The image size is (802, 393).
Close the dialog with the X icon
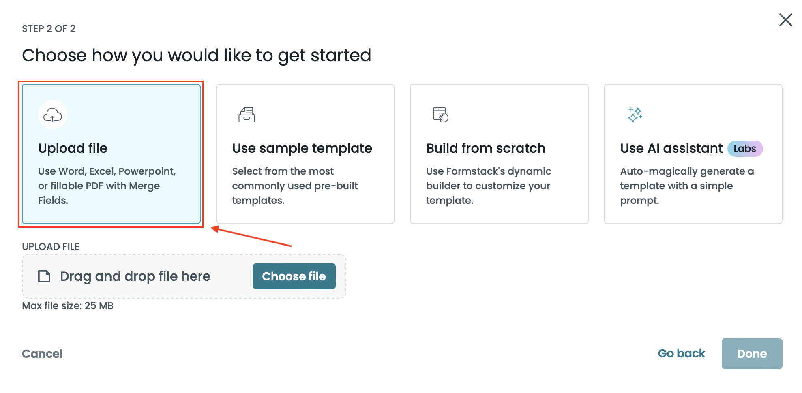(785, 20)
